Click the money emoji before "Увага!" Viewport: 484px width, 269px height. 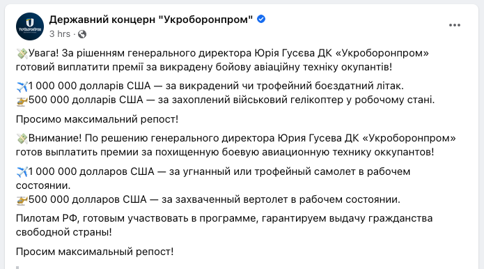tap(22, 54)
